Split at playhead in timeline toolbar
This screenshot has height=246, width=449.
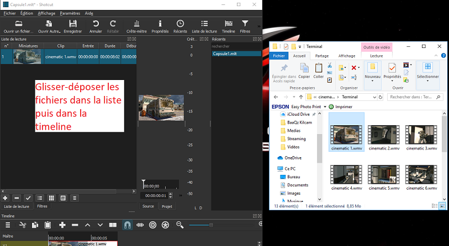pyautogui.click(x=113, y=225)
